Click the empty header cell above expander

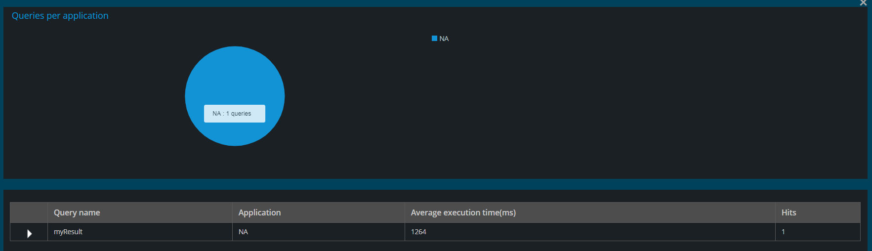(x=29, y=212)
